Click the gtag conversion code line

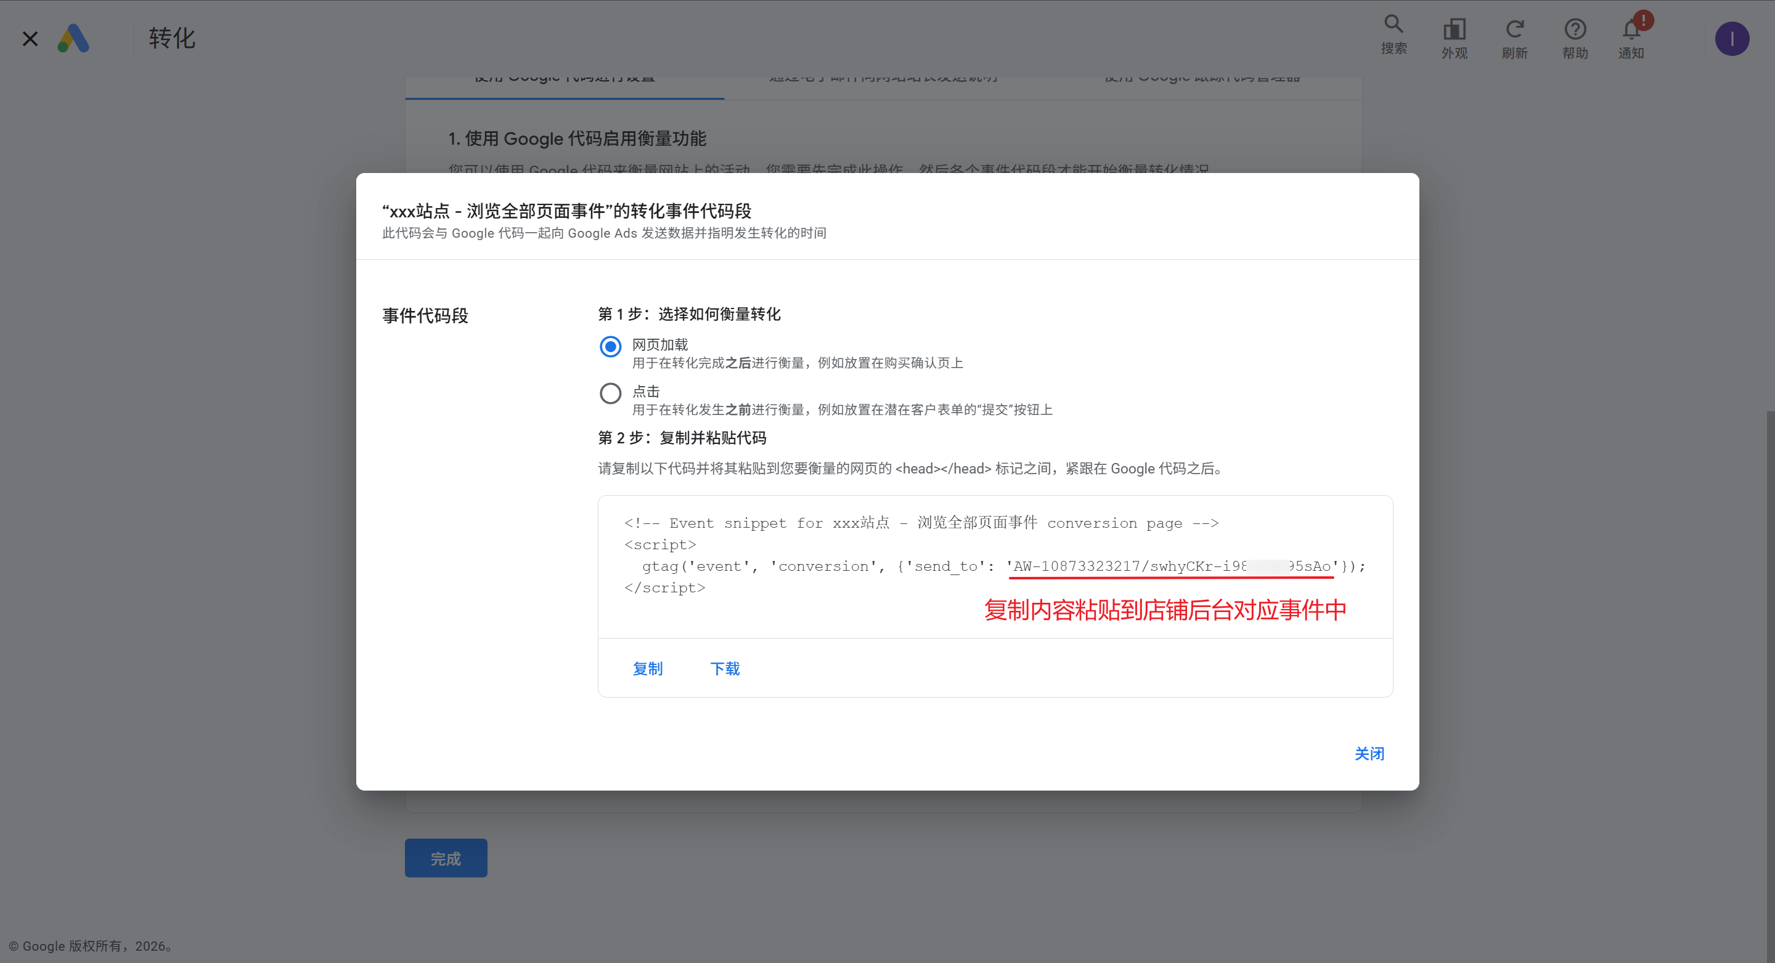pos(1003,566)
